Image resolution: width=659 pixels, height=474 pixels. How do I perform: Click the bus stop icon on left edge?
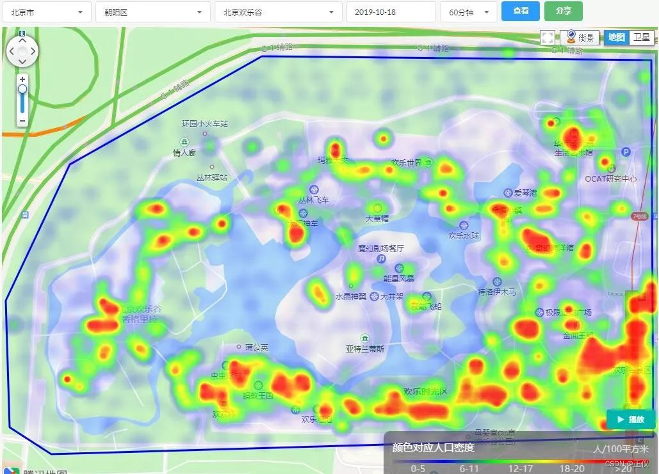(25, 214)
